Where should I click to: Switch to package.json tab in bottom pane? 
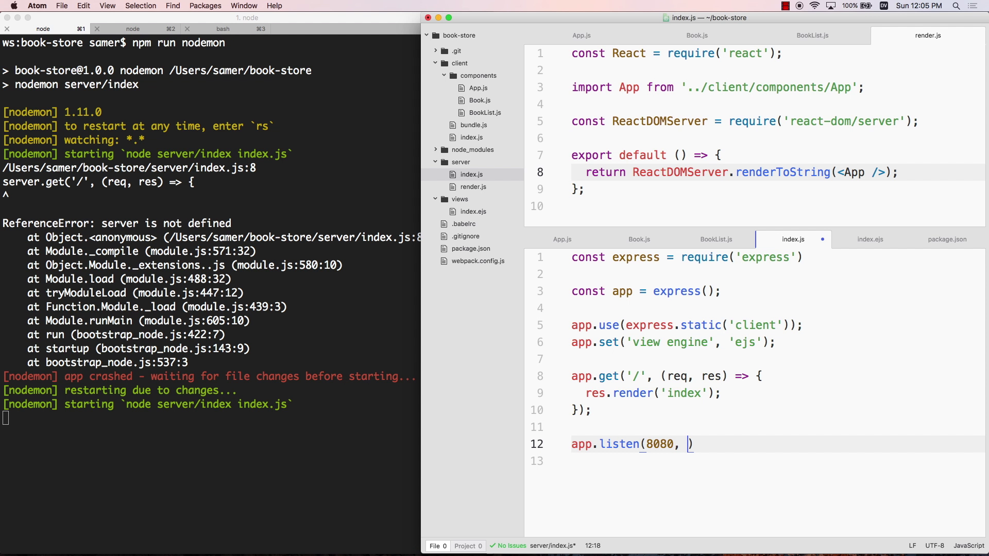click(947, 239)
